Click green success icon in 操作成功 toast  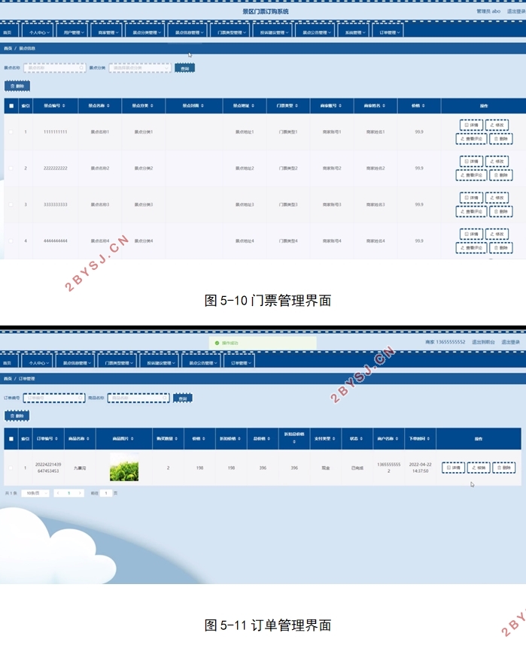click(217, 343)
